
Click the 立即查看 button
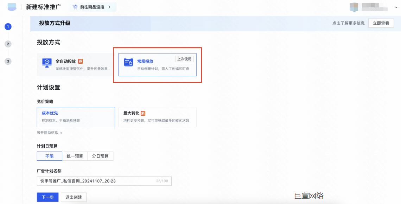381,23
